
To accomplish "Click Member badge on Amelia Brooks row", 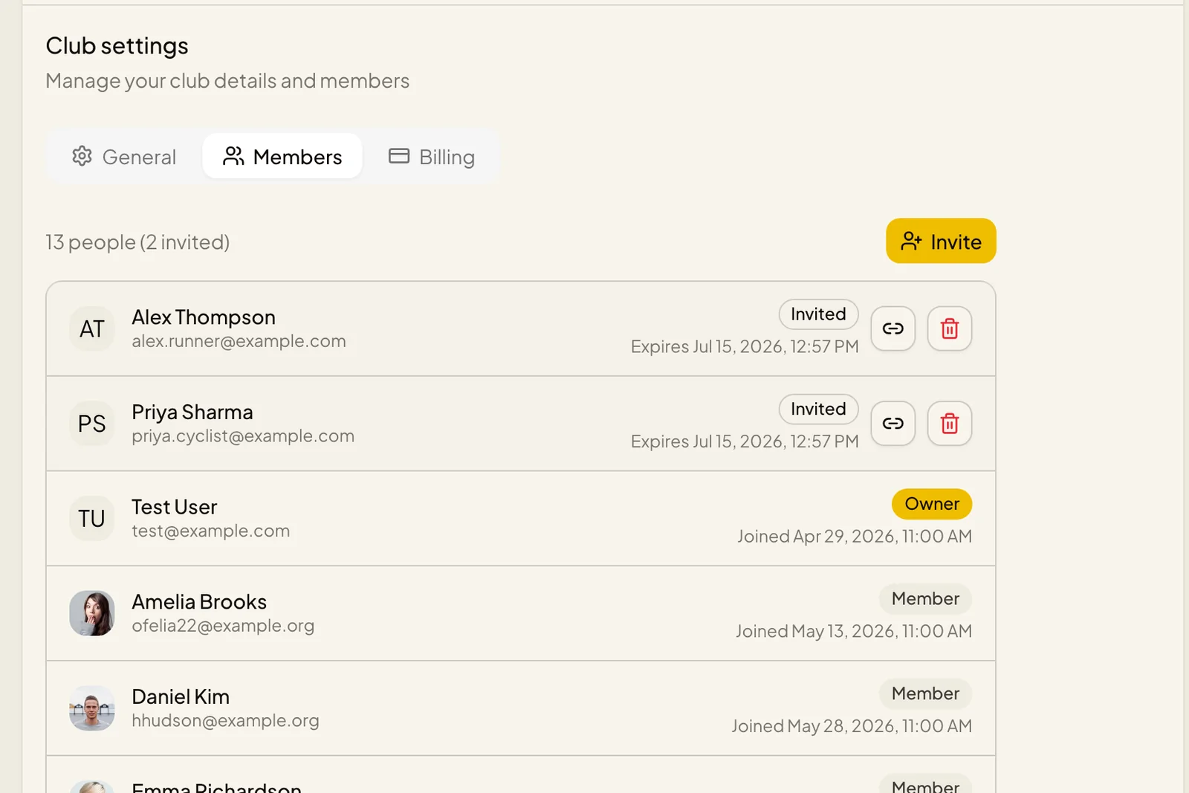I will [x=925, y=599].
